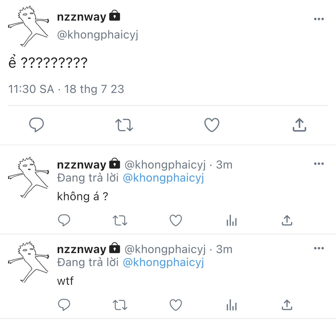This screenshot has width=336, height=320.
Task: Like the main tweet with heart icon
Action: click(212, 125)
